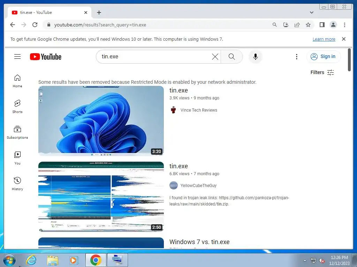
Task: Click the page vertical scrollbar
Action: (349, 60)
